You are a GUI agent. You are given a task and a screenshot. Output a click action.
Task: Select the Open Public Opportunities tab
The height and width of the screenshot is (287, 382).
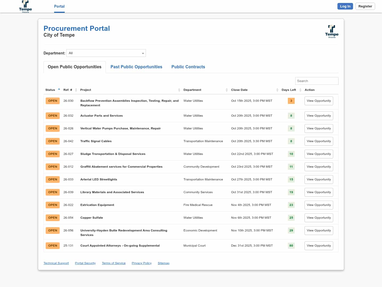[75, 67]
